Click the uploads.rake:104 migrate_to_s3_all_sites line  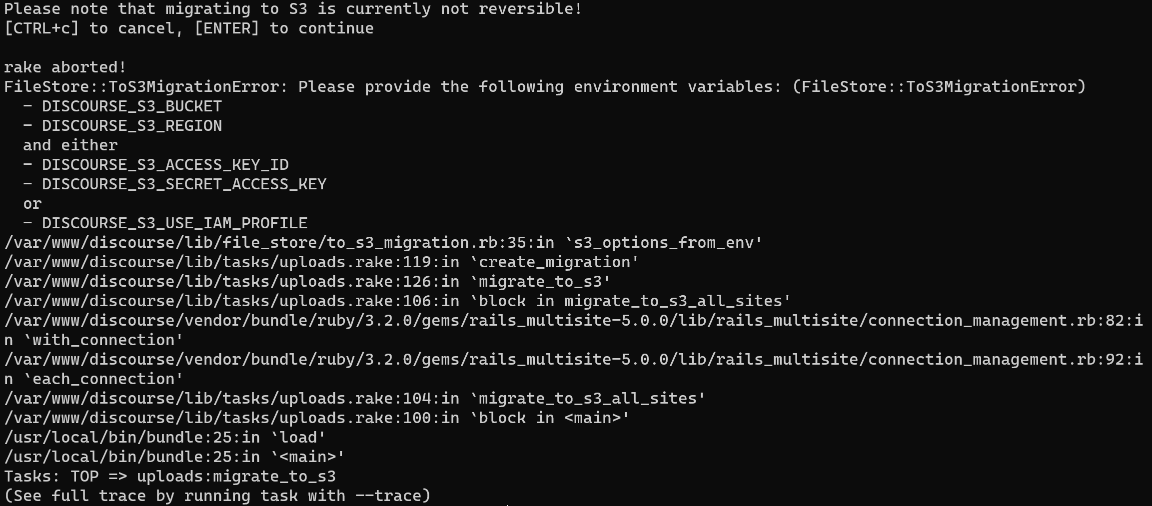355,398
